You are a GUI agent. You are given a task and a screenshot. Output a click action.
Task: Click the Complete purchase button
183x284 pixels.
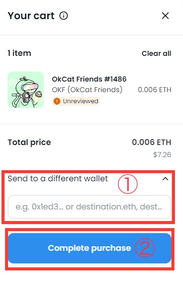[x=90, y=248]
